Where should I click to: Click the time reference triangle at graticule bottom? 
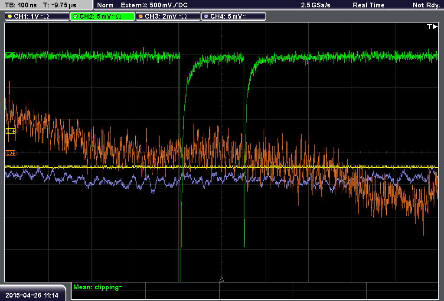coord(222,279)
